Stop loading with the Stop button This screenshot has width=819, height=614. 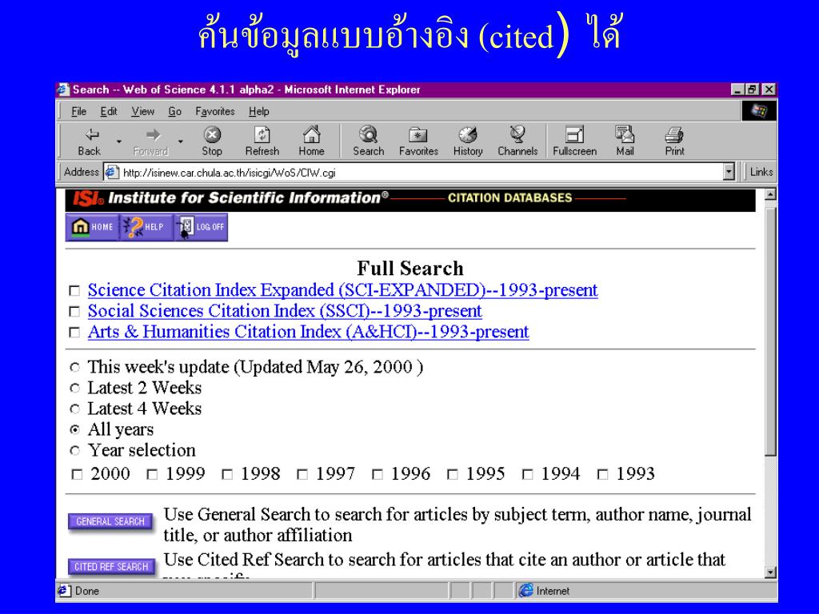212,141
